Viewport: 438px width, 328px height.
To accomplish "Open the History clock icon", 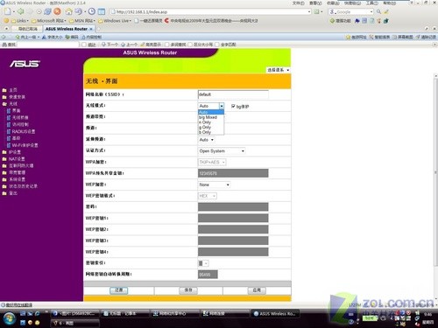I will [x=92, y=11].
